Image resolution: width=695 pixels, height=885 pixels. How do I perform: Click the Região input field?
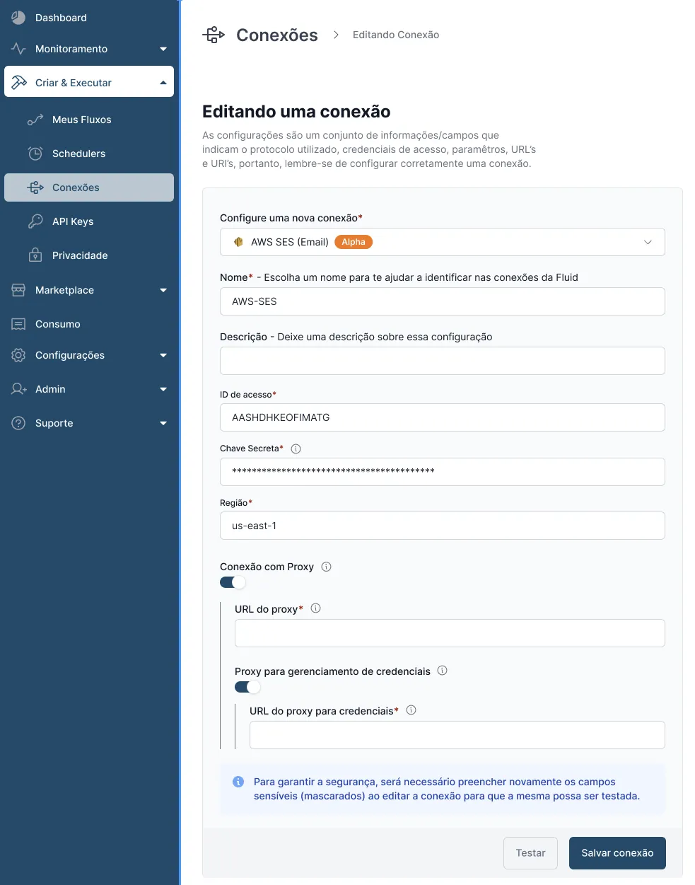click(x=443, y=526)
